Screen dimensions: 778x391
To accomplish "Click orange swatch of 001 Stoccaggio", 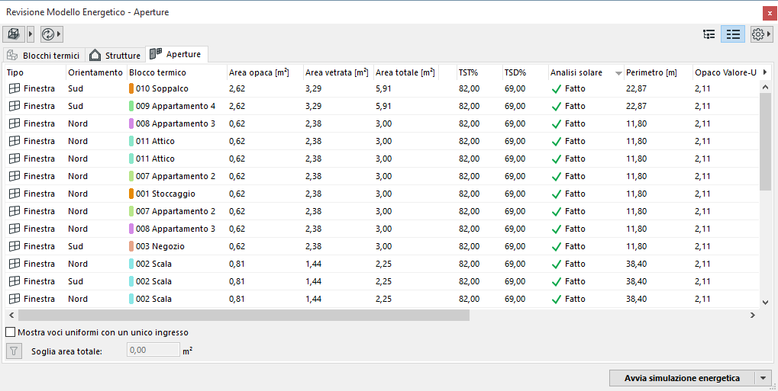I will click(131, 194).
